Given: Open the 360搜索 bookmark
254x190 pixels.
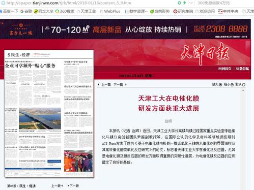Looking at the screenshot, I should point(65,11).
